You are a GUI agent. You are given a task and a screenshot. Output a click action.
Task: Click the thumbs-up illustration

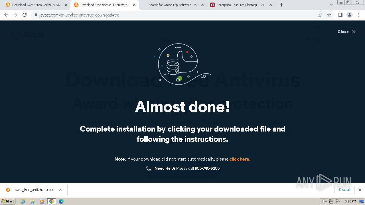tap(182, 64)
